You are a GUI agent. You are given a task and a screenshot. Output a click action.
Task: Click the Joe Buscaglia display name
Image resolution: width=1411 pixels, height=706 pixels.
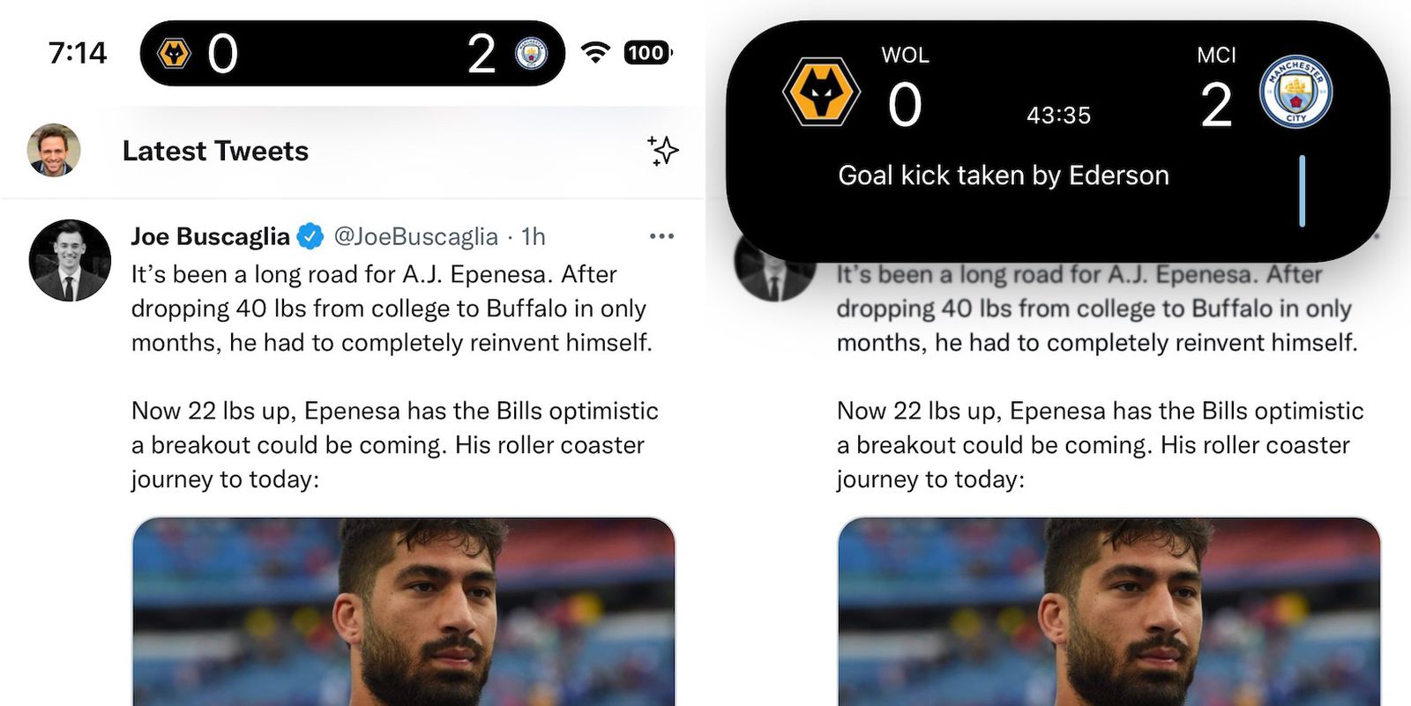tap(210, 236)
